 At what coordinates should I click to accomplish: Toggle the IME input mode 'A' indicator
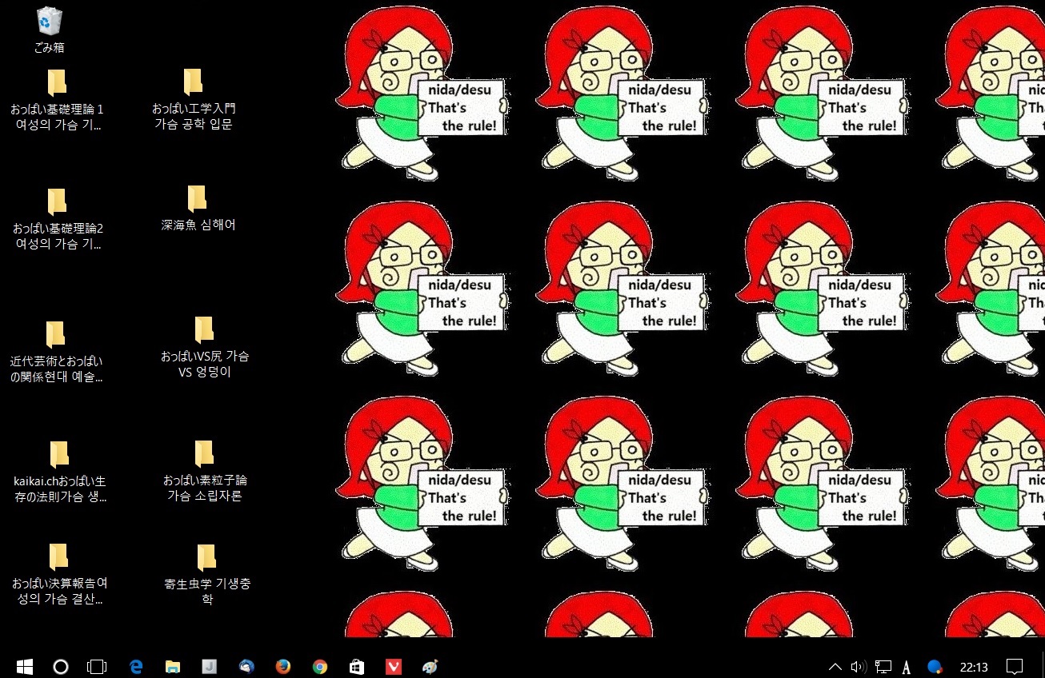coord(907,666)
